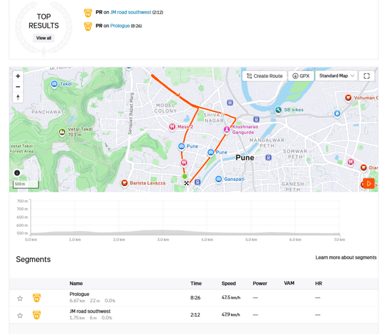
Task: Click the GPX export button
Action: click(301, 76)
